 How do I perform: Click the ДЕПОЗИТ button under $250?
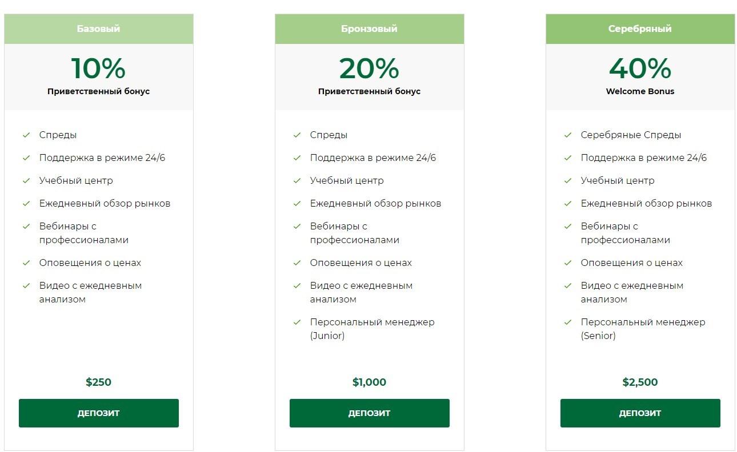[99, 413]
